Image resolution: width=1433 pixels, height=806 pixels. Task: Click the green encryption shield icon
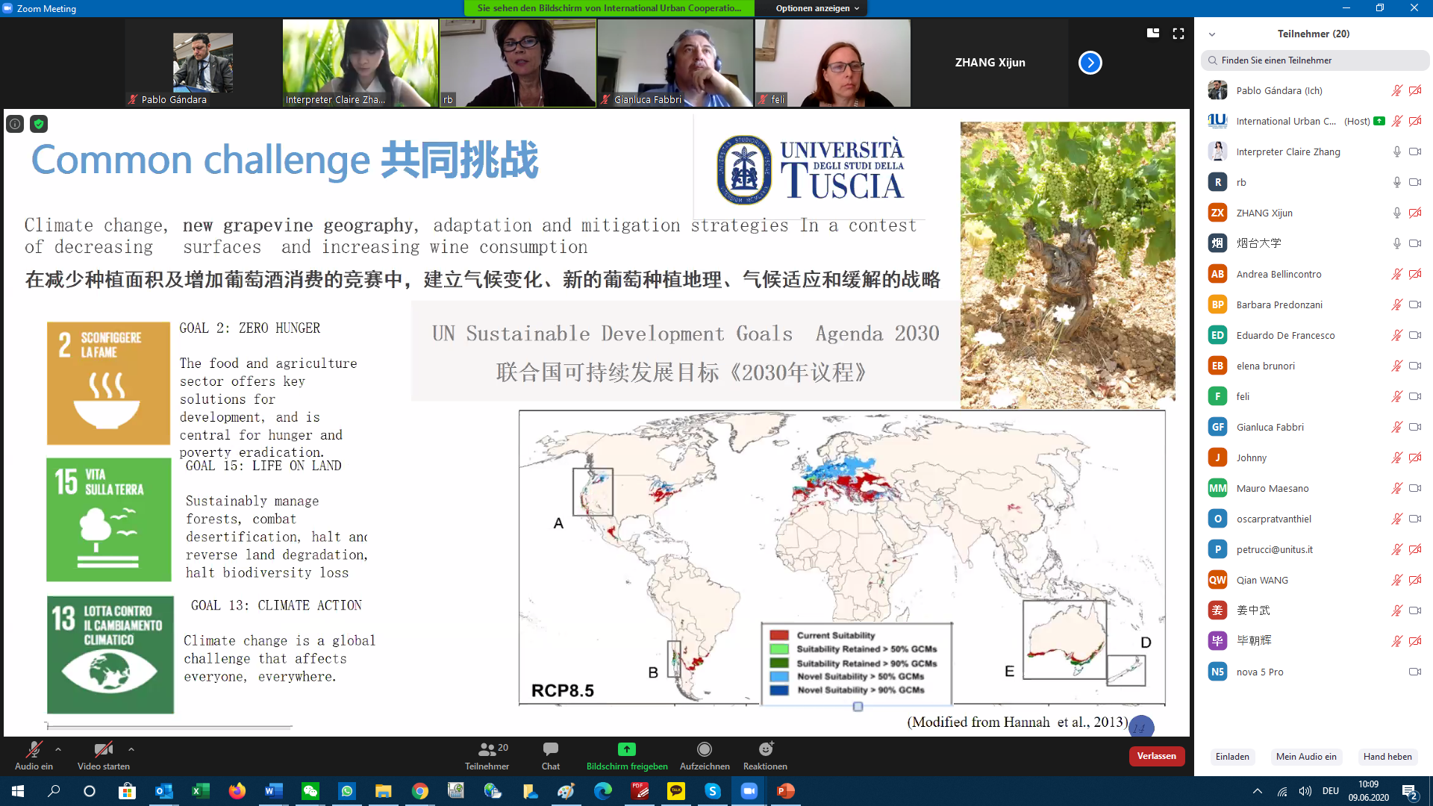click(39, 124)
